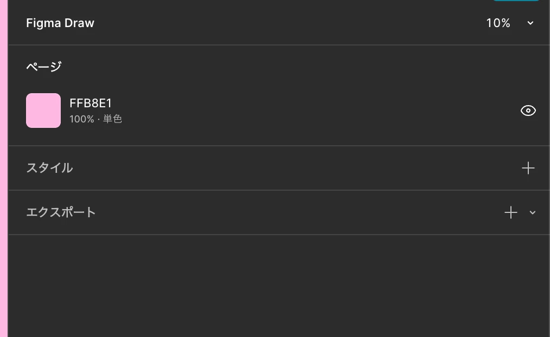Image resolution: width=550 pixels, height=337 pixels.
Task: Click the エクスポート section label
Action: pos(61,212)
